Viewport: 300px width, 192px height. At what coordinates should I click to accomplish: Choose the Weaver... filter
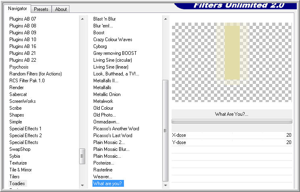point(103,177)
